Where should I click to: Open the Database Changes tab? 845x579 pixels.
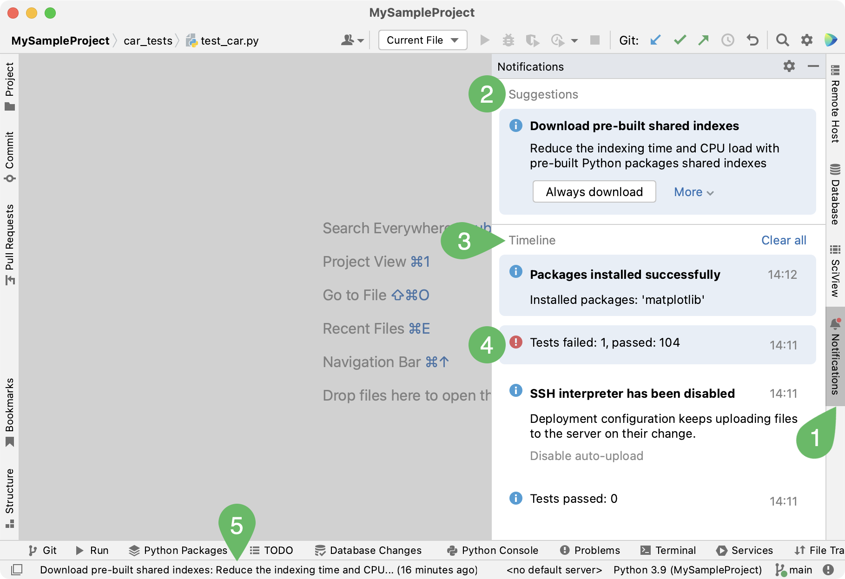point(368,550)
